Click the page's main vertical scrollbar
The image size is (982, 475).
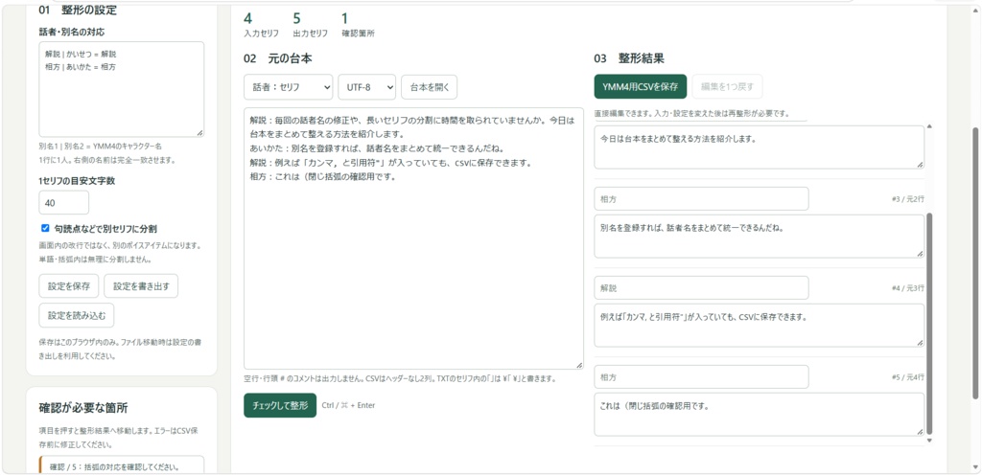[975, 262]
